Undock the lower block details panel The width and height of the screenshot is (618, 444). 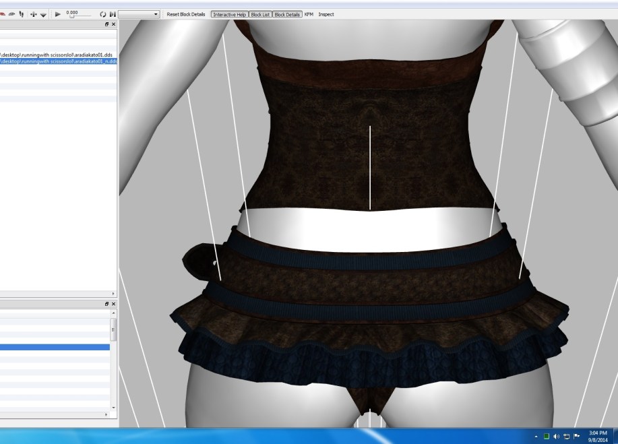pos(106,304)
